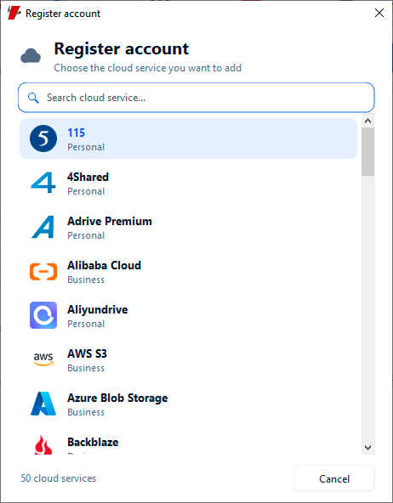Cancel the Register account dialog
The height and width of the screenshot is (503, 393).
(334, 478)
